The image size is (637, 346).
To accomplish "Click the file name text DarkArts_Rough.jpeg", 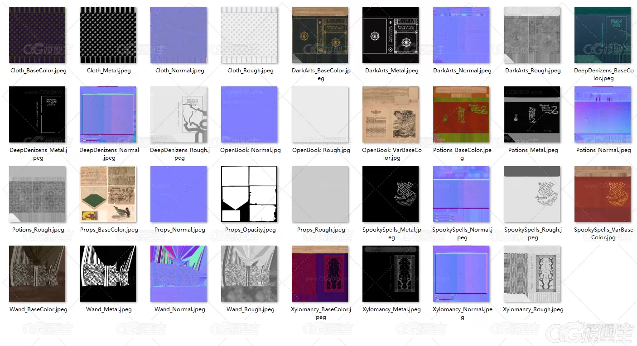I will 533,71.
